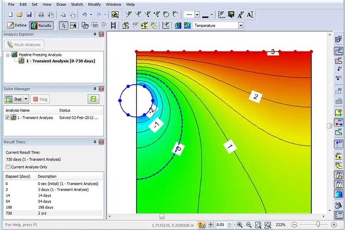This screenshot has width=345, height=230.
Task: Click the Save disk icon
Action: pyautogui.click(x=29, y=15)
